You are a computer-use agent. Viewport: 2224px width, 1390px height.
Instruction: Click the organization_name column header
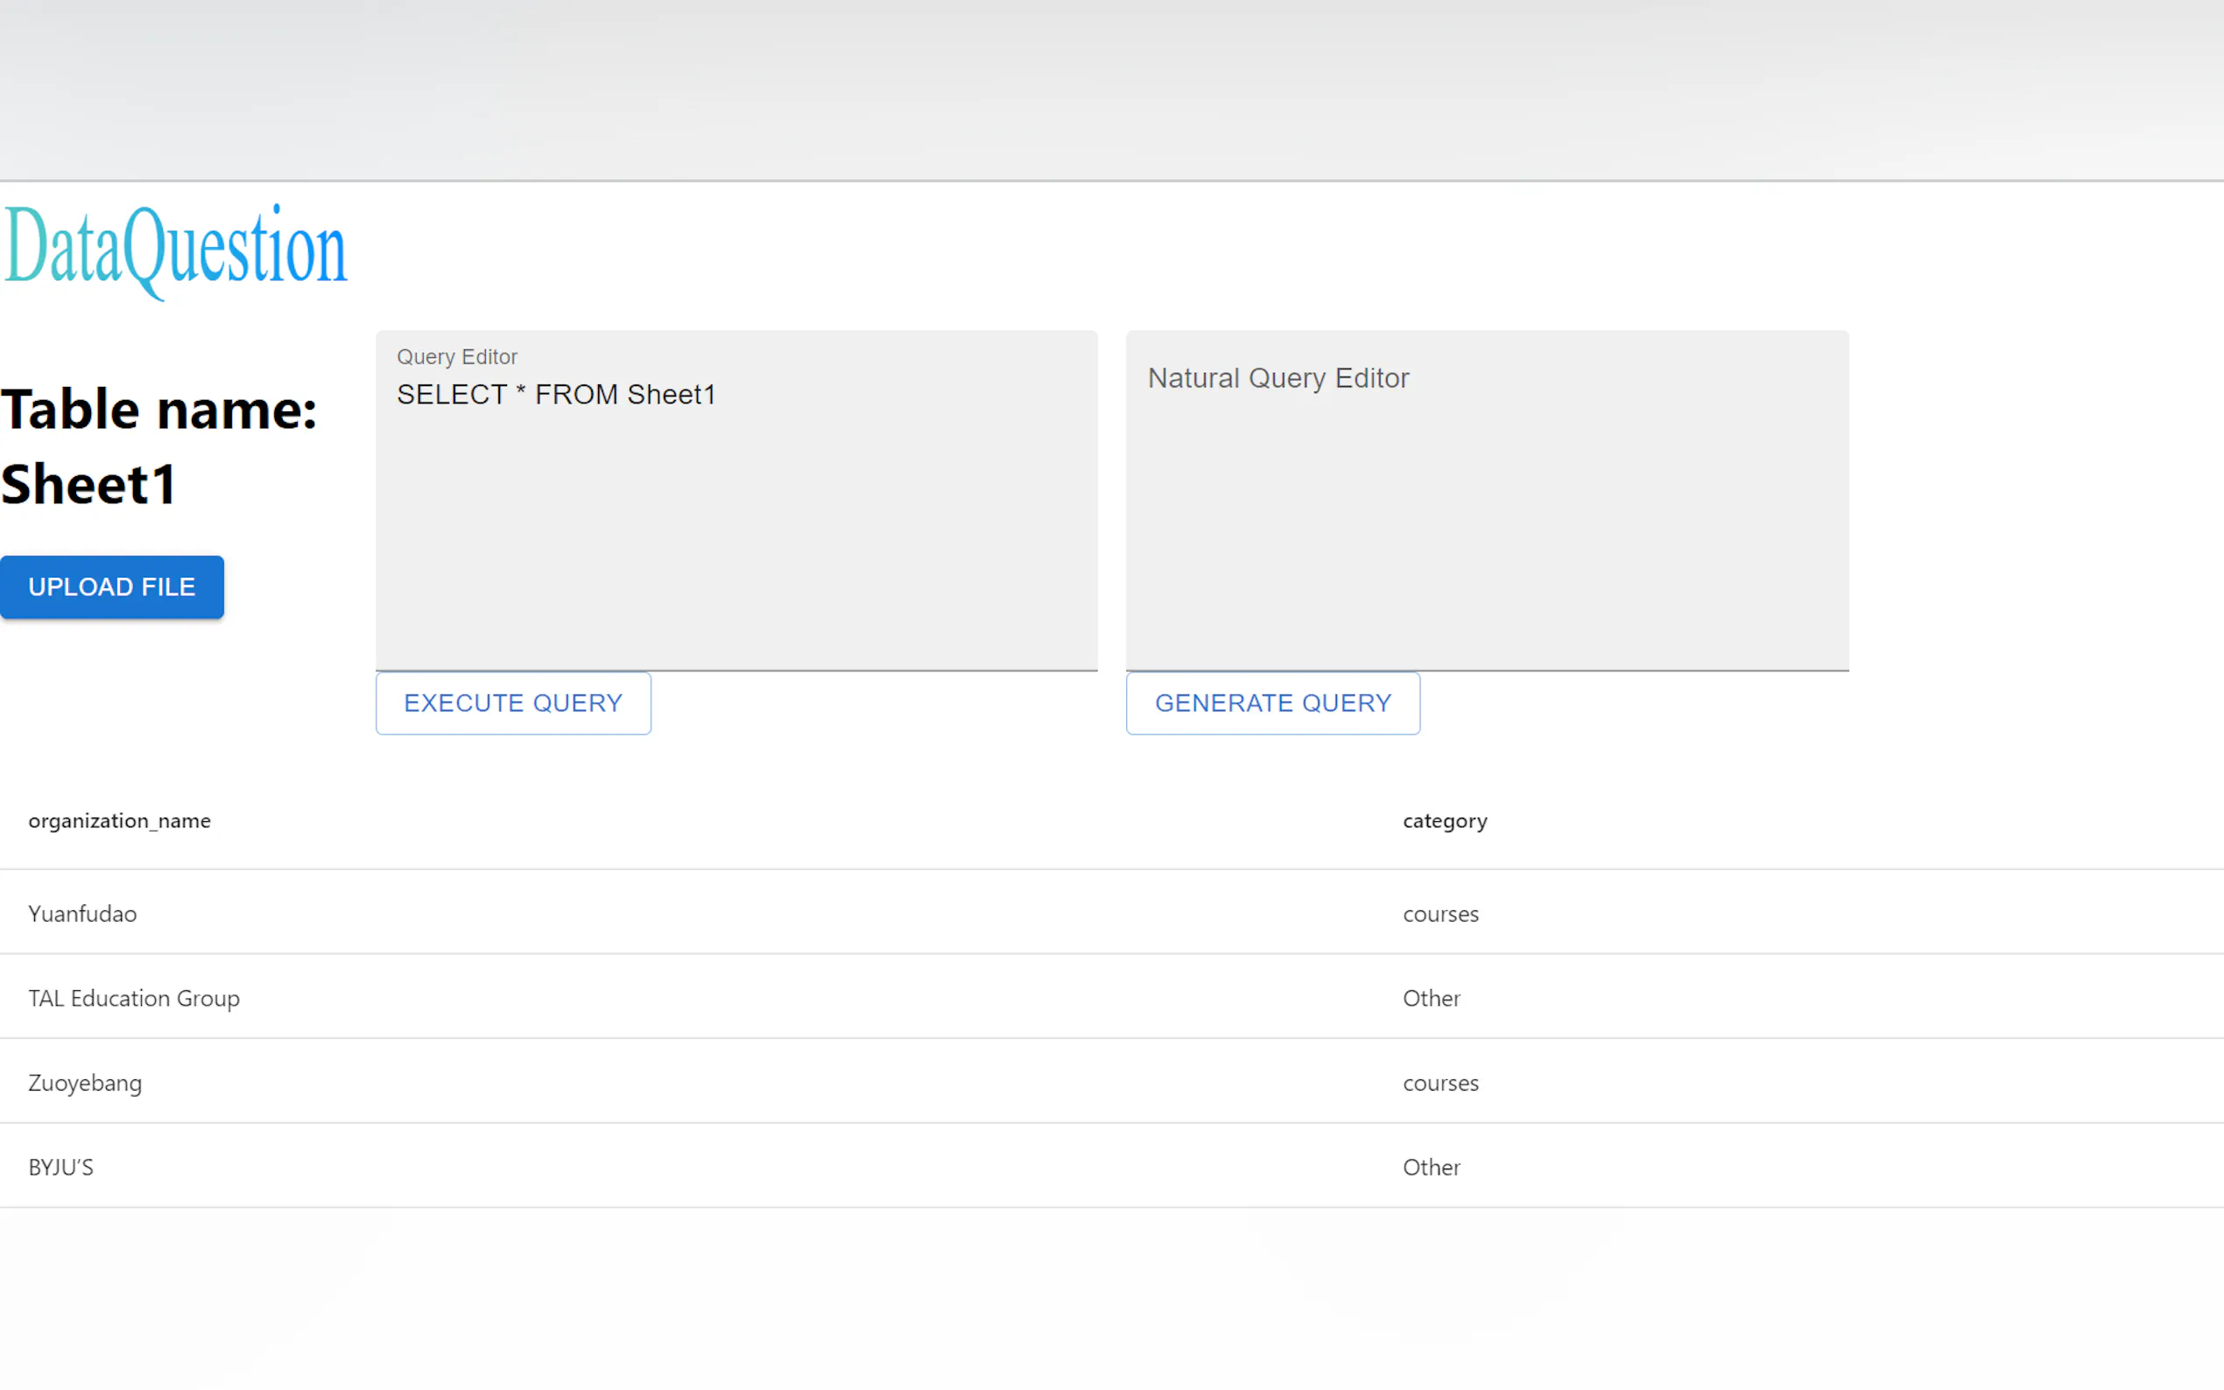click(x=120, y=821)
